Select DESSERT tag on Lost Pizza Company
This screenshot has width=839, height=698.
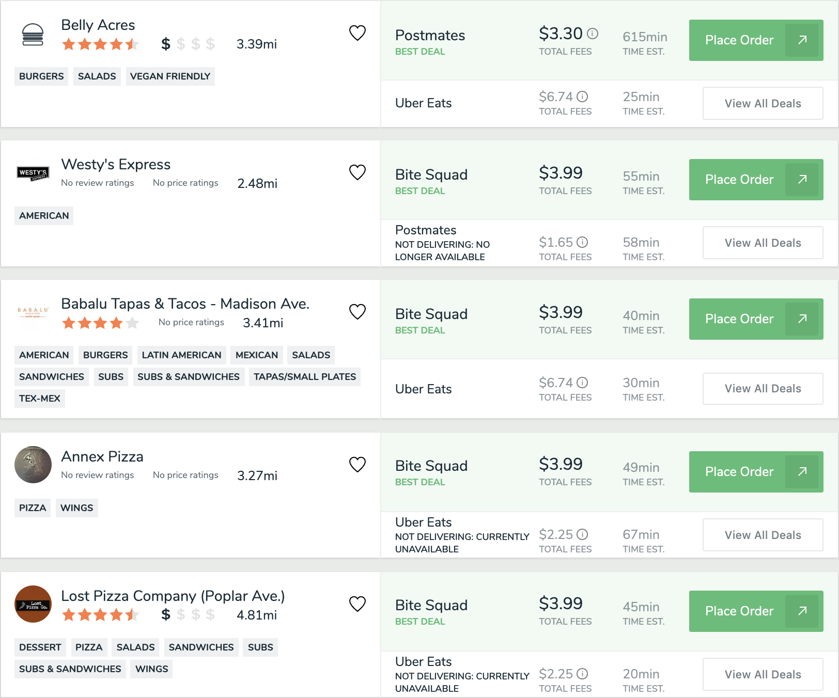[40, 647]
